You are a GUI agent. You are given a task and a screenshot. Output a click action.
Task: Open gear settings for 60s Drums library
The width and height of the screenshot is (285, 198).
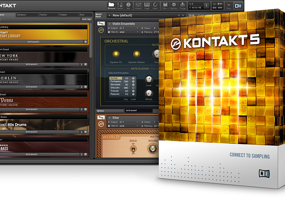pyautogui.click(x=85, y=132)
